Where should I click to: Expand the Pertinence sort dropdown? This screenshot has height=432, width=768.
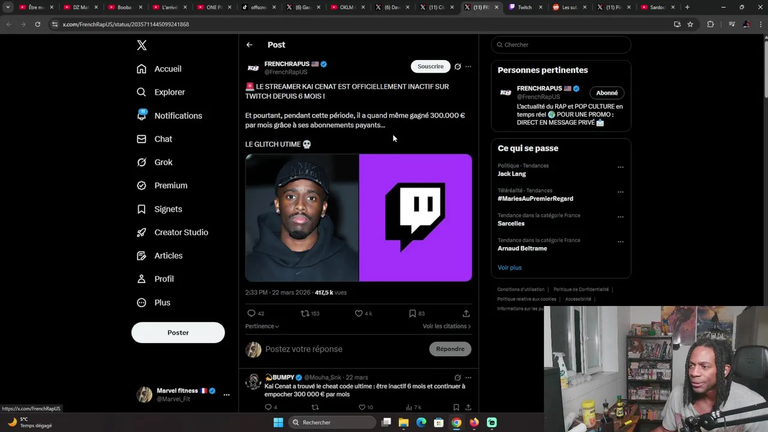[x=262, y=326]
